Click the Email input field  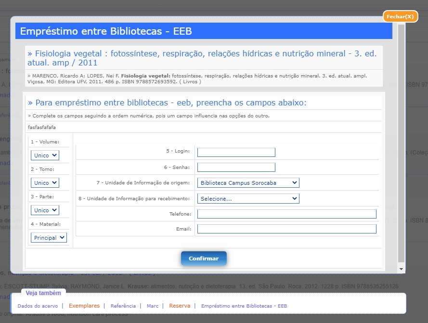(286, 229)
